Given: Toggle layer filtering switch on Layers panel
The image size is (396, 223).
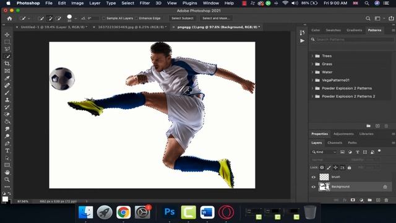Looking at the screenshot, I should point(379,151).
